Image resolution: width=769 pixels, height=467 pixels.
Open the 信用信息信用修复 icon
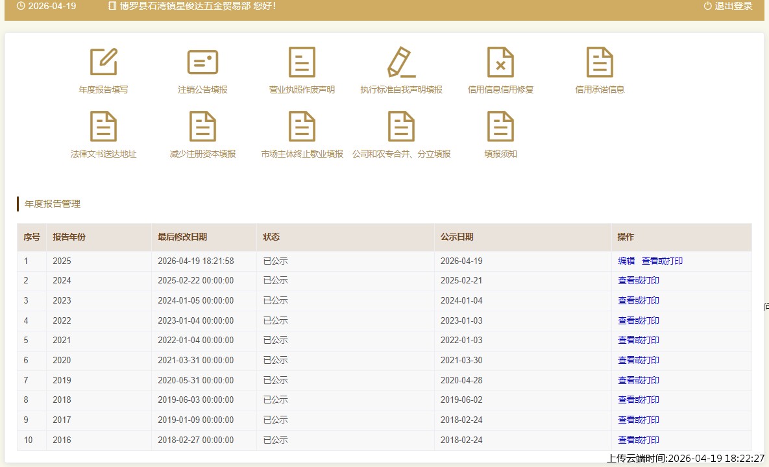500,62
